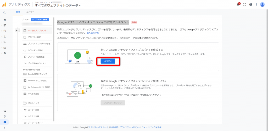Click the 未接続 status badge
Screen dimensions: 268x131
[134, 22]
